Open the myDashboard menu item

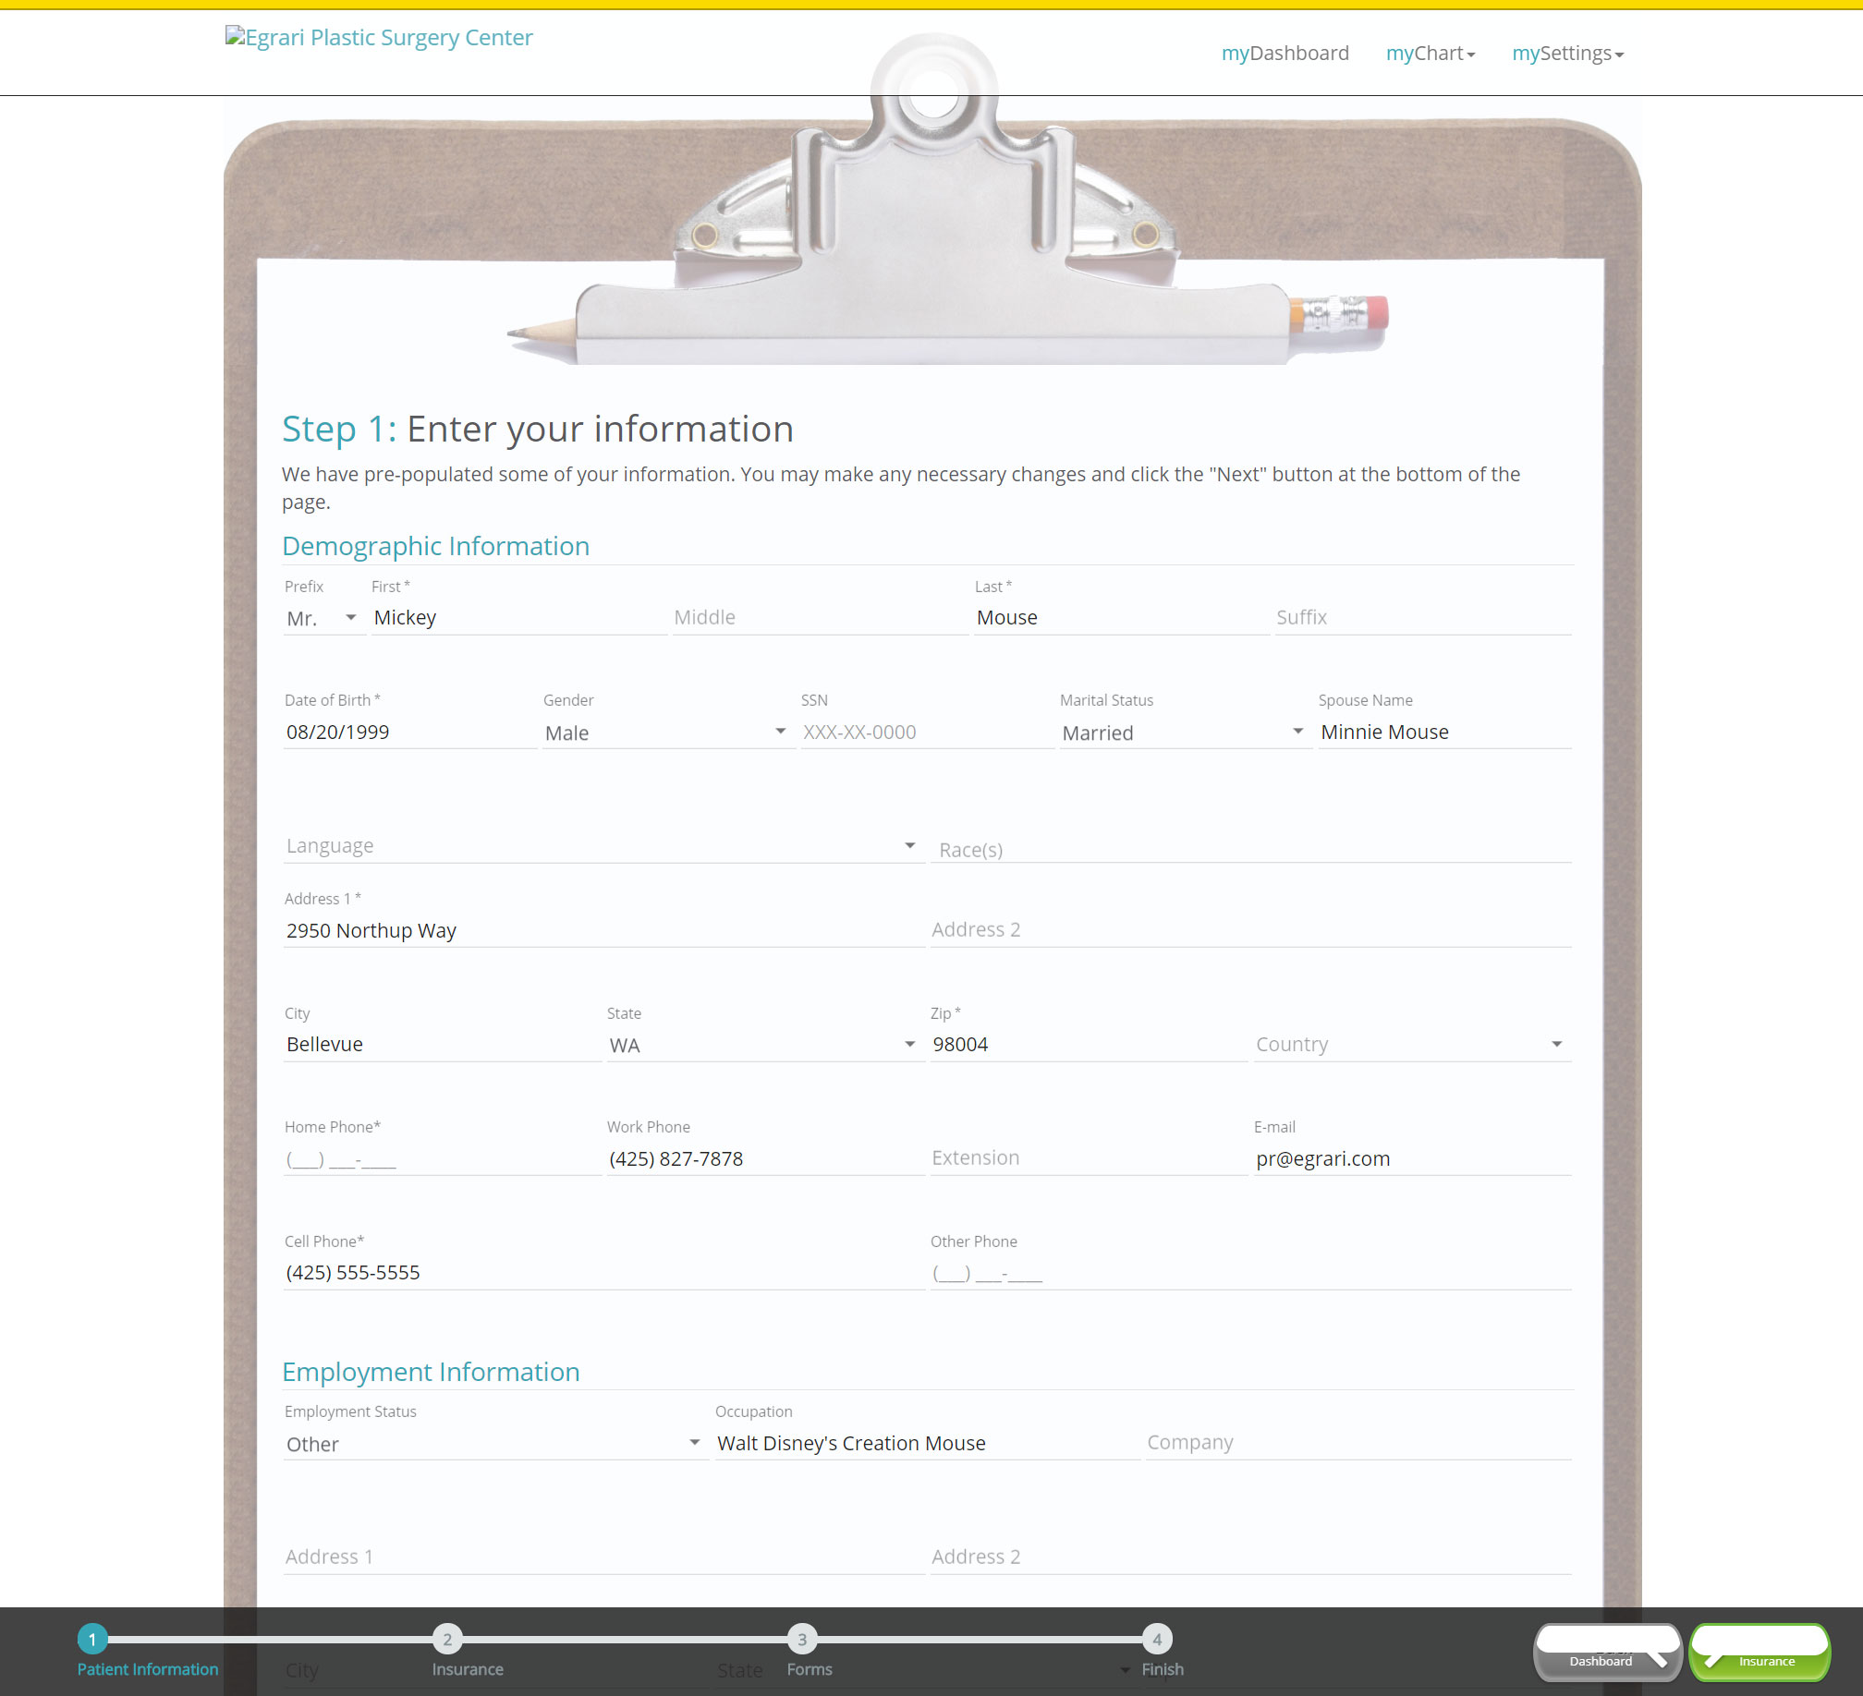click(1285, 54)
